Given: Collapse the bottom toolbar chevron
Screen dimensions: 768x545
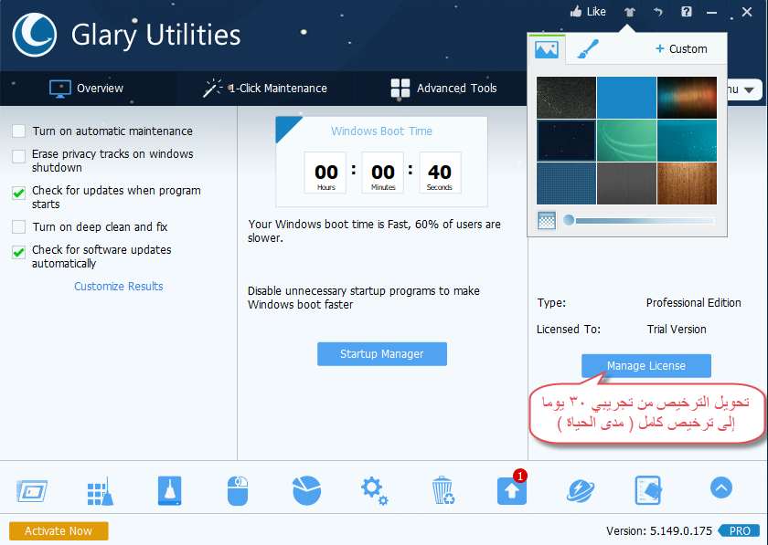Looking at the screenshot, I should point(721,487).
